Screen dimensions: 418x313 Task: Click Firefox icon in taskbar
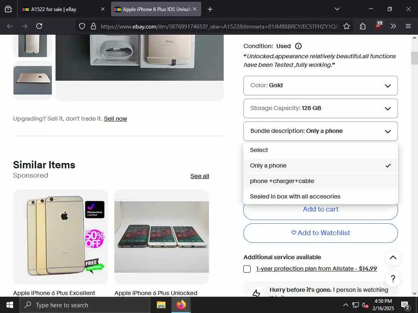coord(181,305)
